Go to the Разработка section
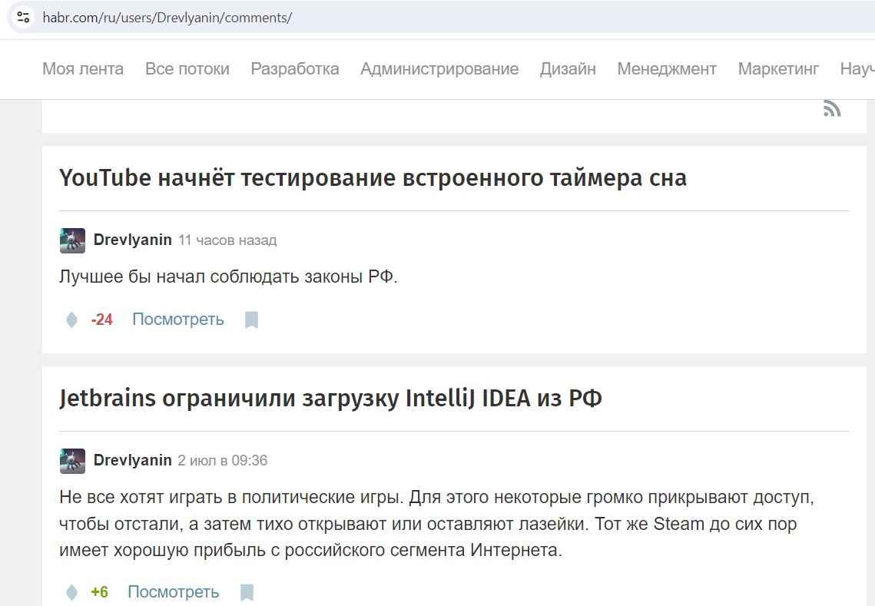 tap(295, 68)
